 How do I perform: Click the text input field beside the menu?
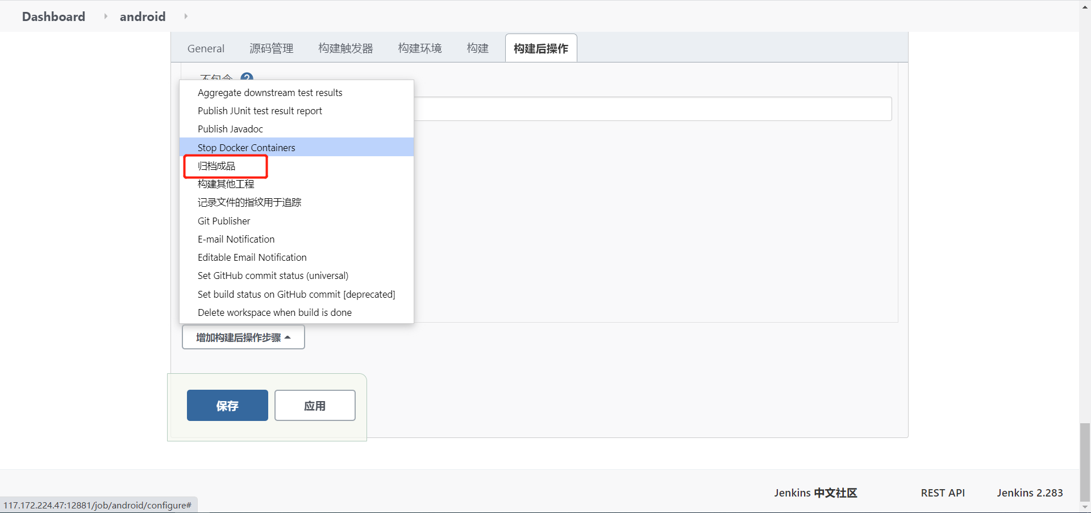click(653, 109)
